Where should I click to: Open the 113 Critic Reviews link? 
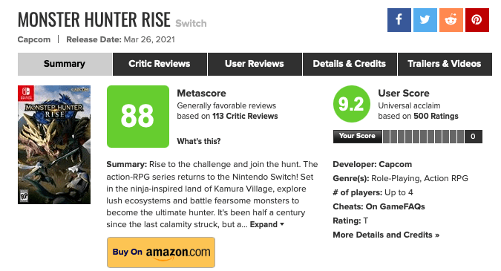(x=245, y=116)
